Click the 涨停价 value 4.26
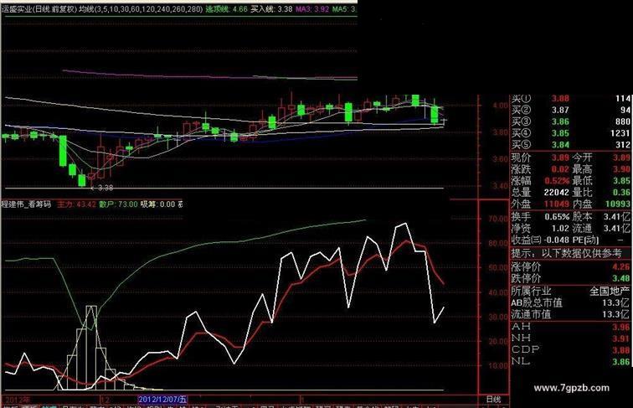This screenshot has width=633, height=408. pyautogui.click(x=621, y=267)
